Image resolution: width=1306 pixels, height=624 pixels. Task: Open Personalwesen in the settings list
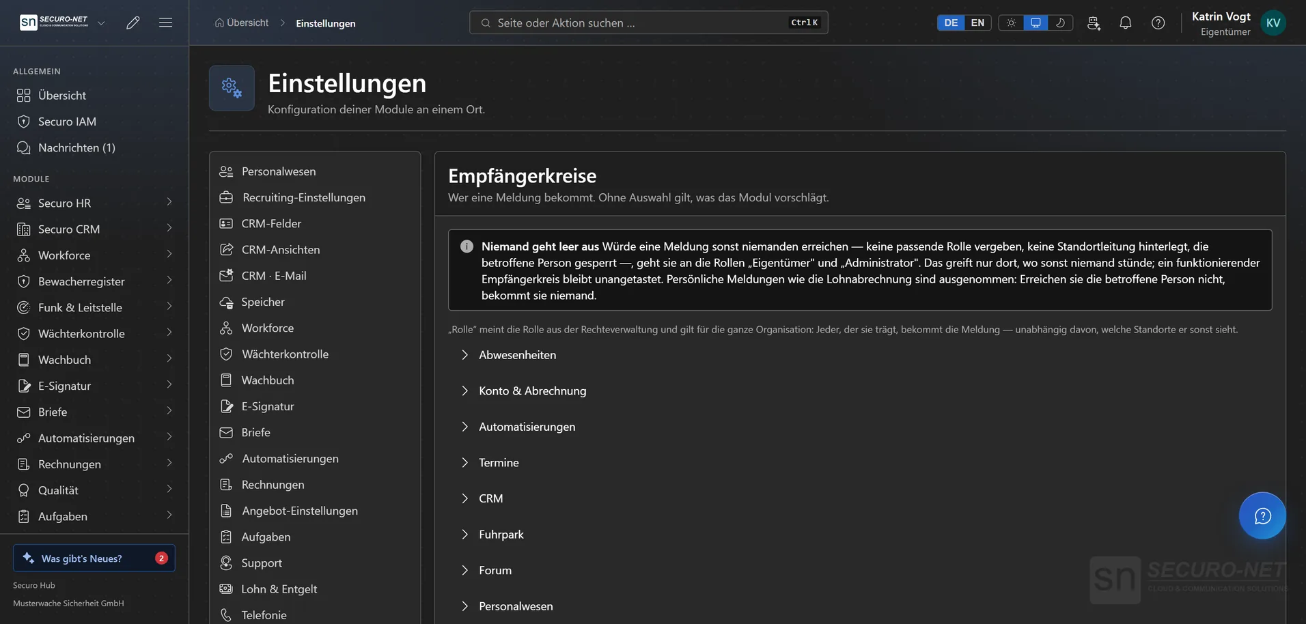(315, 171)
